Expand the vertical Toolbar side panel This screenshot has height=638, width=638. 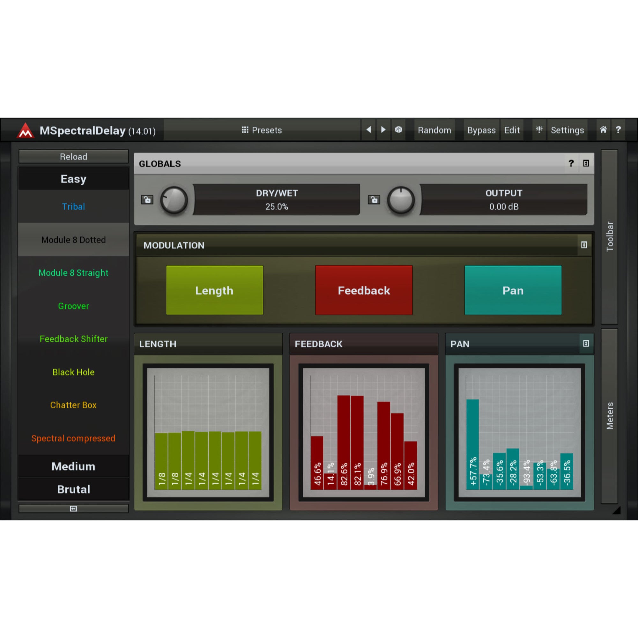(x=609, y=236)
